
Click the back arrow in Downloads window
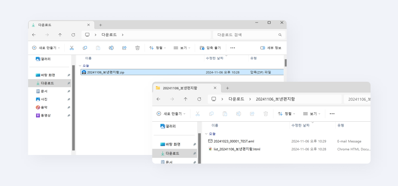[34, 34]
